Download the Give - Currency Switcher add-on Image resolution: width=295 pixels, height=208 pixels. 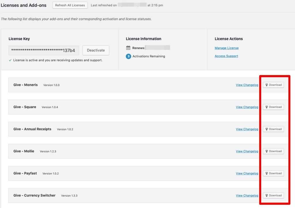click(273, 195)
